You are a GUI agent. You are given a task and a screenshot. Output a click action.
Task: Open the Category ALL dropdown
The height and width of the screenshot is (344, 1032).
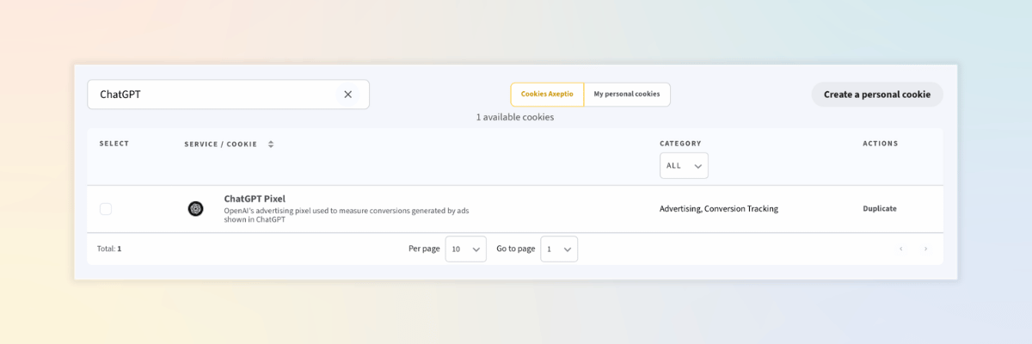[684, 165]
